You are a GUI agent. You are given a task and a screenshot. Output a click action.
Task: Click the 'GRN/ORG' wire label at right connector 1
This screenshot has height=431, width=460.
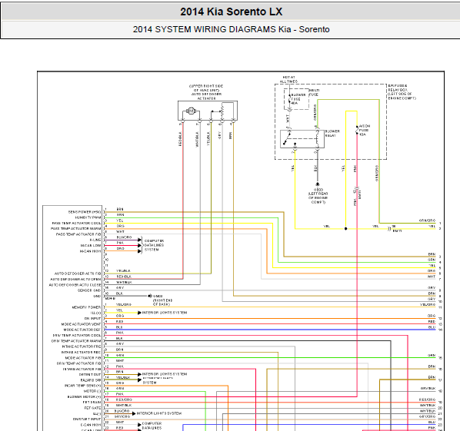click(x=428, y=220)
